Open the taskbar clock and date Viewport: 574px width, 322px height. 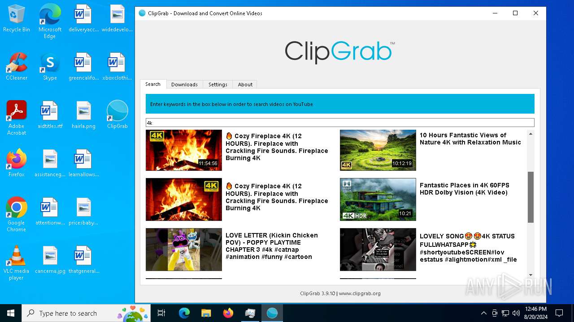click(535, 313)
